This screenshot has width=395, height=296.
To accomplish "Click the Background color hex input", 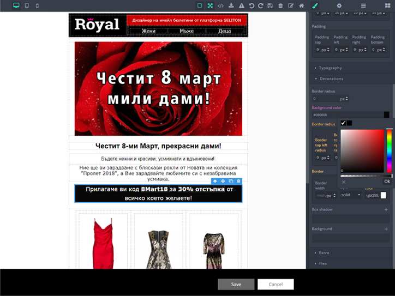I will pyautogui.click(x=348, y=115).
